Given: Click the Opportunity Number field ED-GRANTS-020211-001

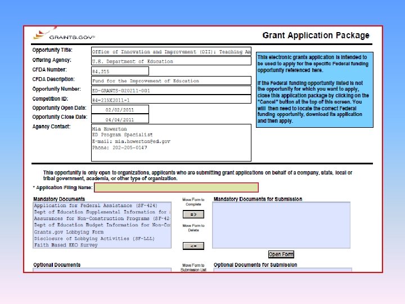Looking at the screenshot, I should 171,91.
